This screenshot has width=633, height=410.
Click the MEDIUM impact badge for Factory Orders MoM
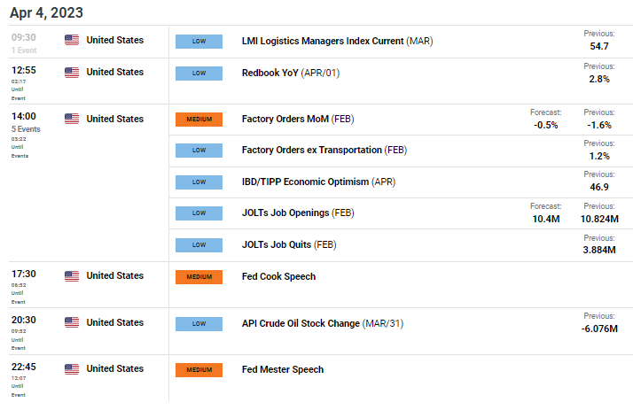tap(199, 120)
